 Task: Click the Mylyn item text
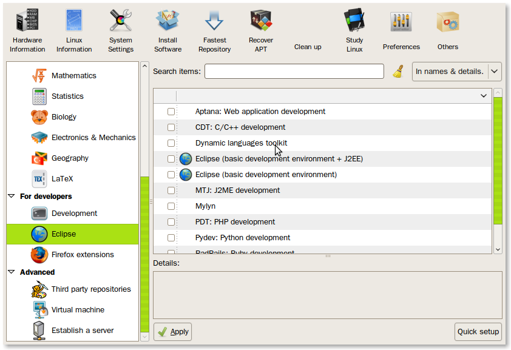point(205,206)
